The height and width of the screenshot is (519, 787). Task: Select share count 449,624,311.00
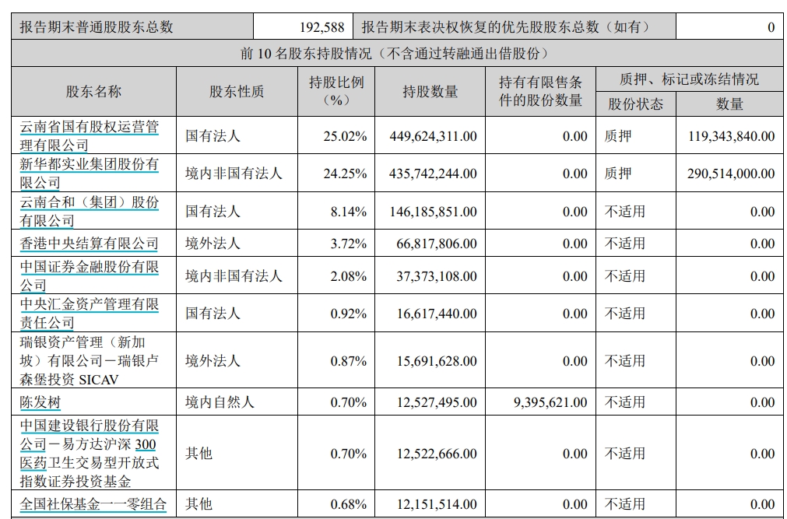433,136
